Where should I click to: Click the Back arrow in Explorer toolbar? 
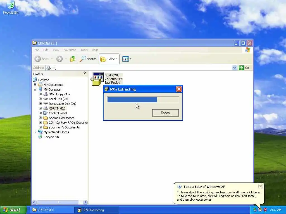(x=38, y=59)
